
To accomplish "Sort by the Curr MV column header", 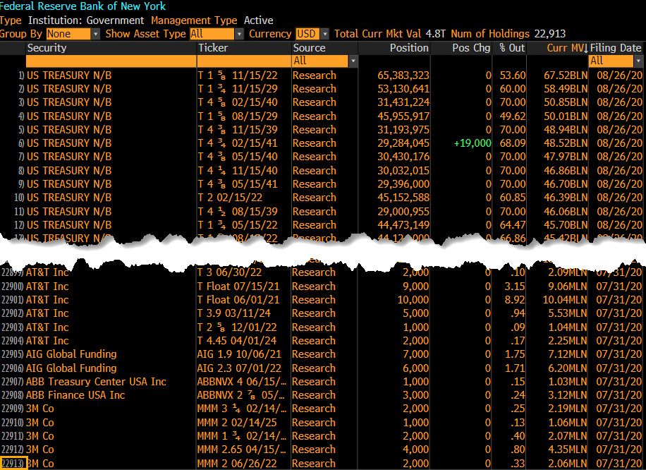I will point(566,48).
